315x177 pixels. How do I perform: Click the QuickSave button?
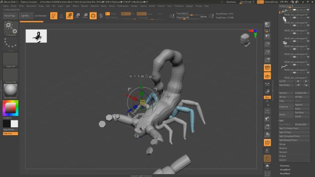[231, 2]
